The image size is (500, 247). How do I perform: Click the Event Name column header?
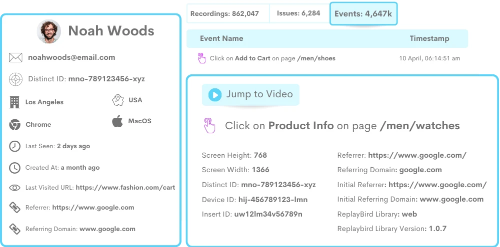221,38
